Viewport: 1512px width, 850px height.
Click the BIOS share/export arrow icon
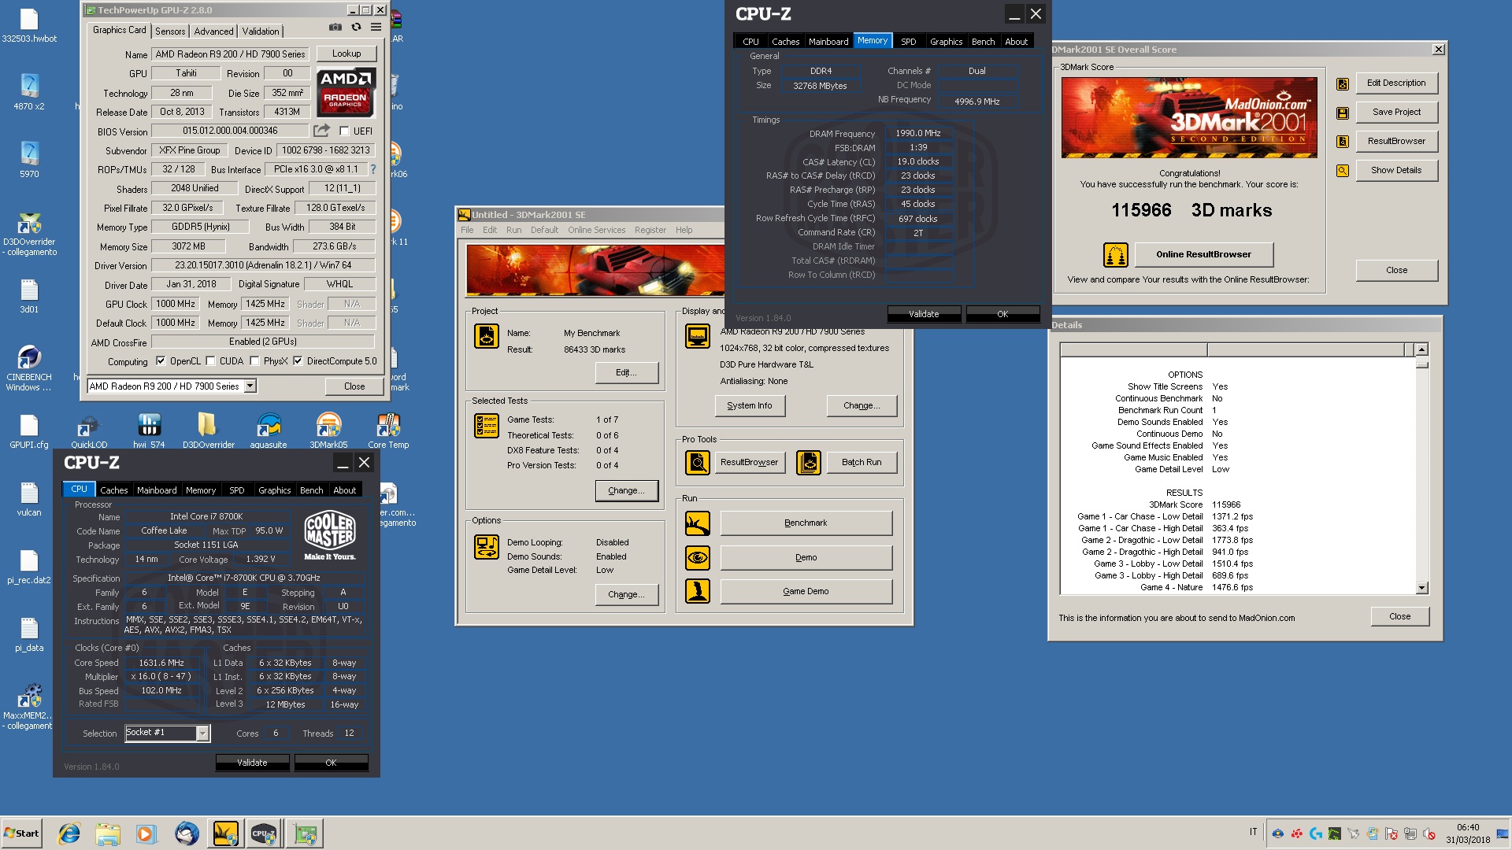321,130
